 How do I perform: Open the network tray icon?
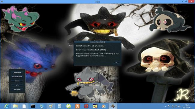(x=176, y=106)
